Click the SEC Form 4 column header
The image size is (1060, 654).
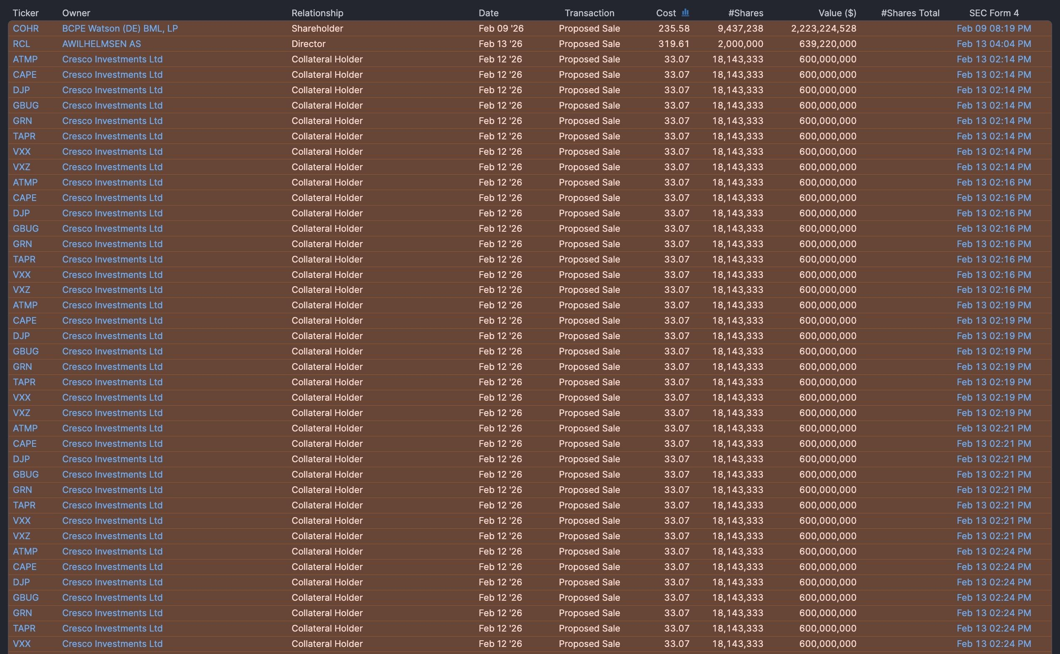coord(994,13)
